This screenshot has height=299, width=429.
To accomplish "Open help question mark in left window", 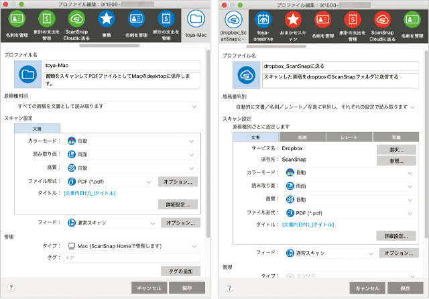I will (x=11, y=288).
